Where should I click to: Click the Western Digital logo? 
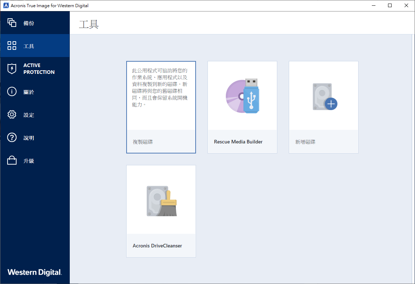click(x=35, y=272)
